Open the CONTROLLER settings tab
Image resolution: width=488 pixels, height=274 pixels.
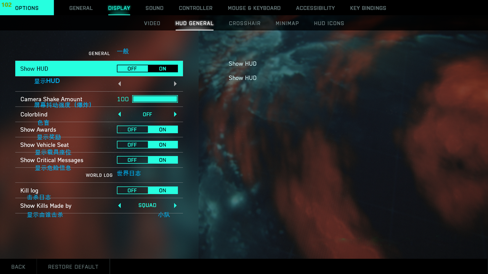point(196,8)
